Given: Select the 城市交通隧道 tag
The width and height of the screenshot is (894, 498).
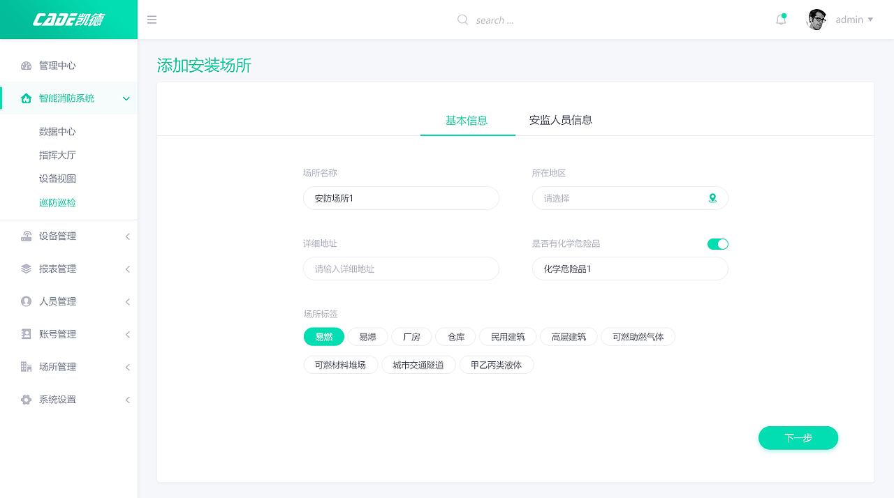Looking at the screenshot, I should [418, 365].
